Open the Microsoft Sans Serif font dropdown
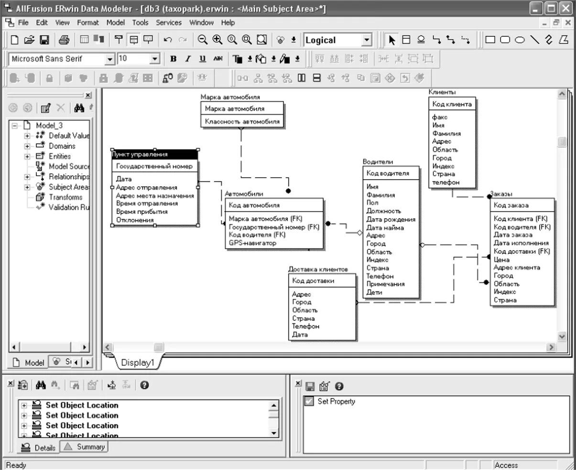Viewport: 576px width, 470px height. click(110, 59)
